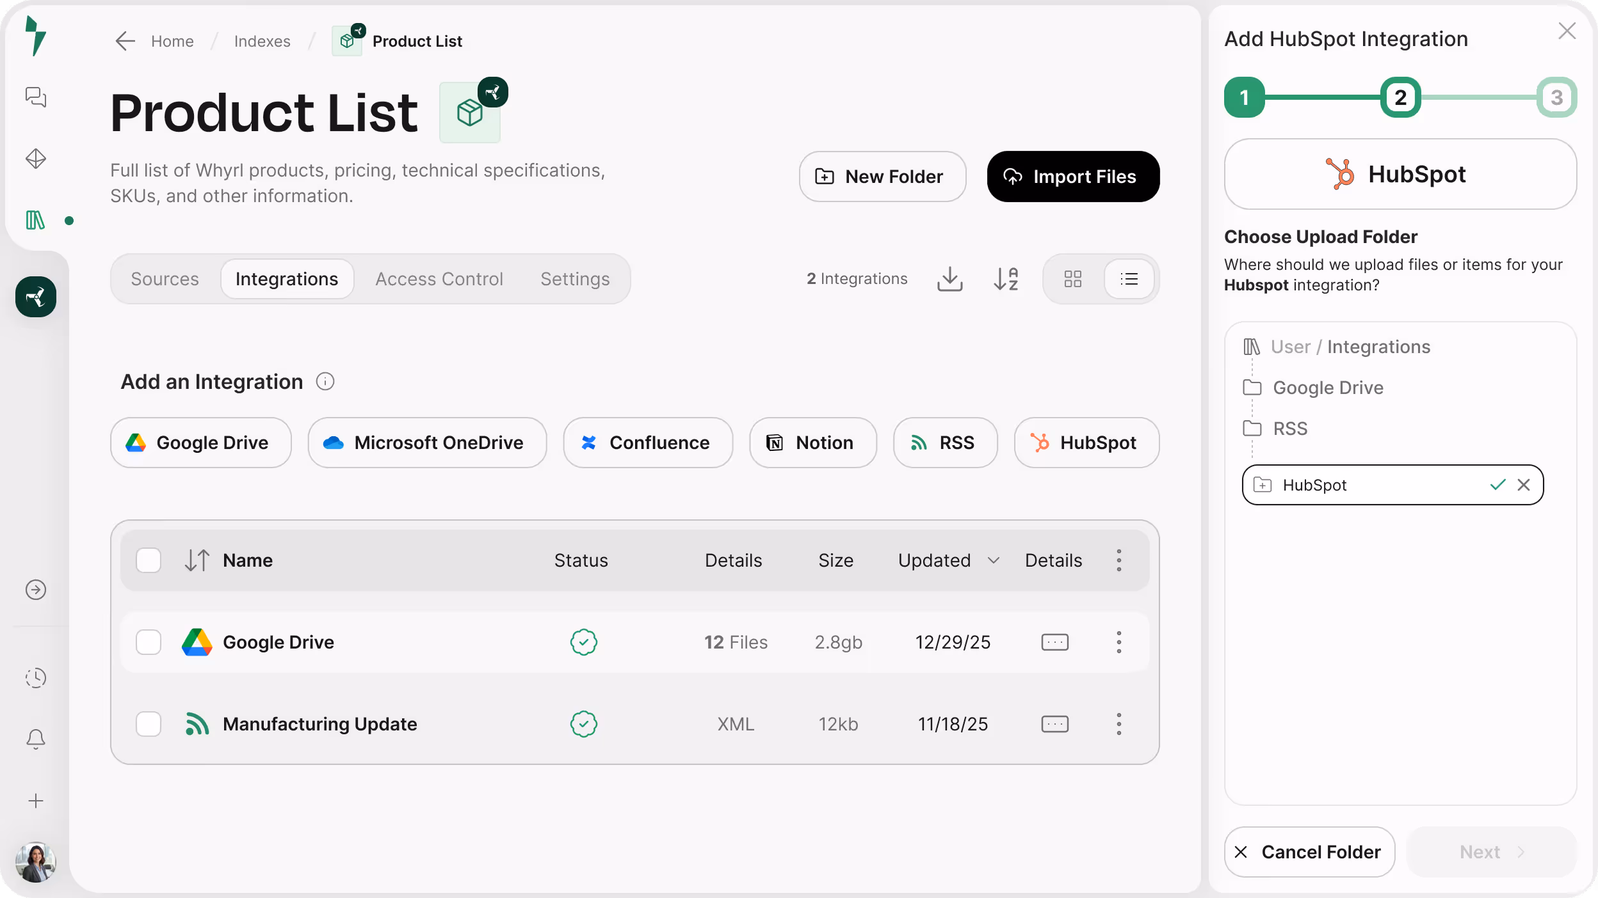Open the Access Control tab

pyautogui.click(x=439, y=279)
